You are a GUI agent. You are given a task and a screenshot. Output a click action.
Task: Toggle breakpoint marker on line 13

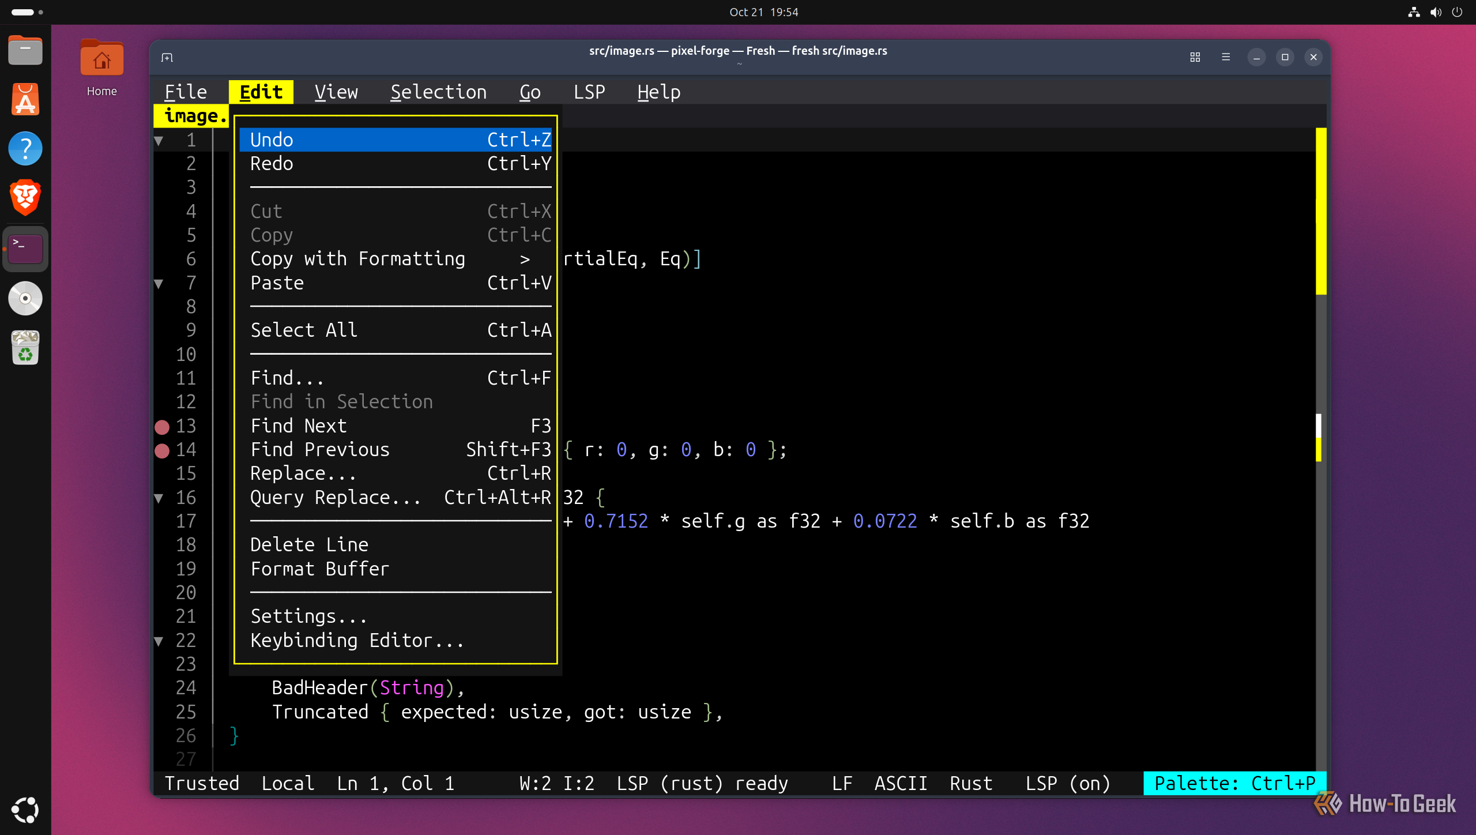coord(162,427)
